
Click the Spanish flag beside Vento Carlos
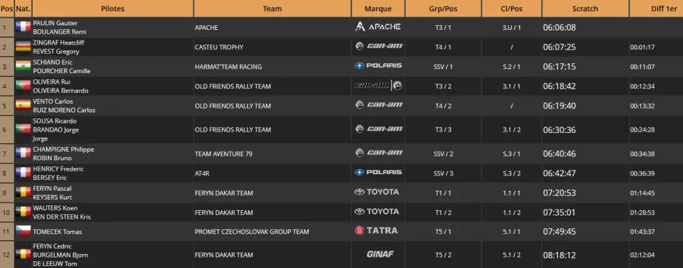[x=23, y=105]
